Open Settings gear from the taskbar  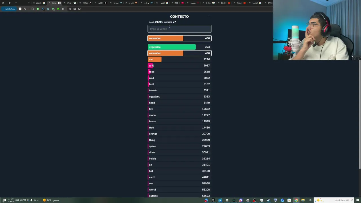tap(227, 200)
